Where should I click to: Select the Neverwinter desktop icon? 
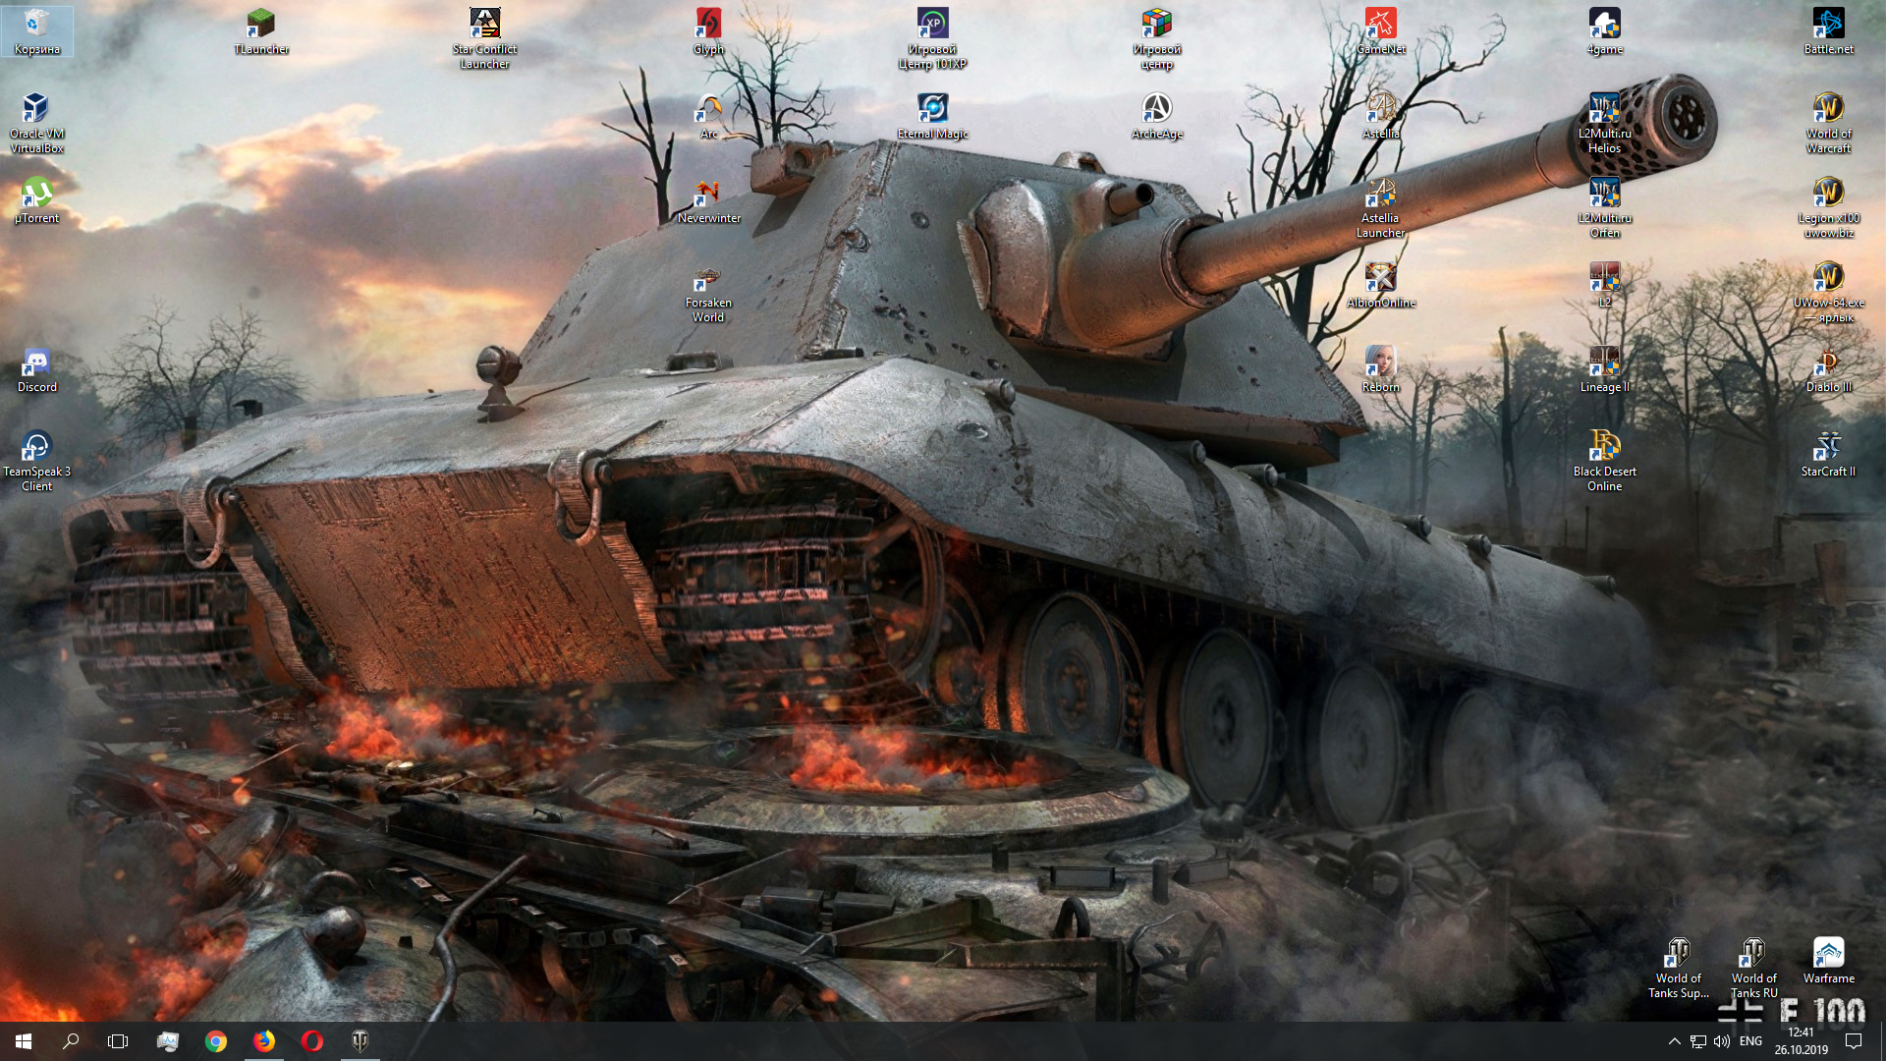click(708, 198)
